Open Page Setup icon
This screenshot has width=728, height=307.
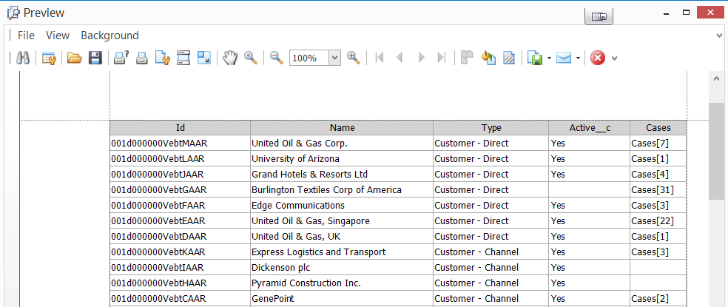pos(162,58)
